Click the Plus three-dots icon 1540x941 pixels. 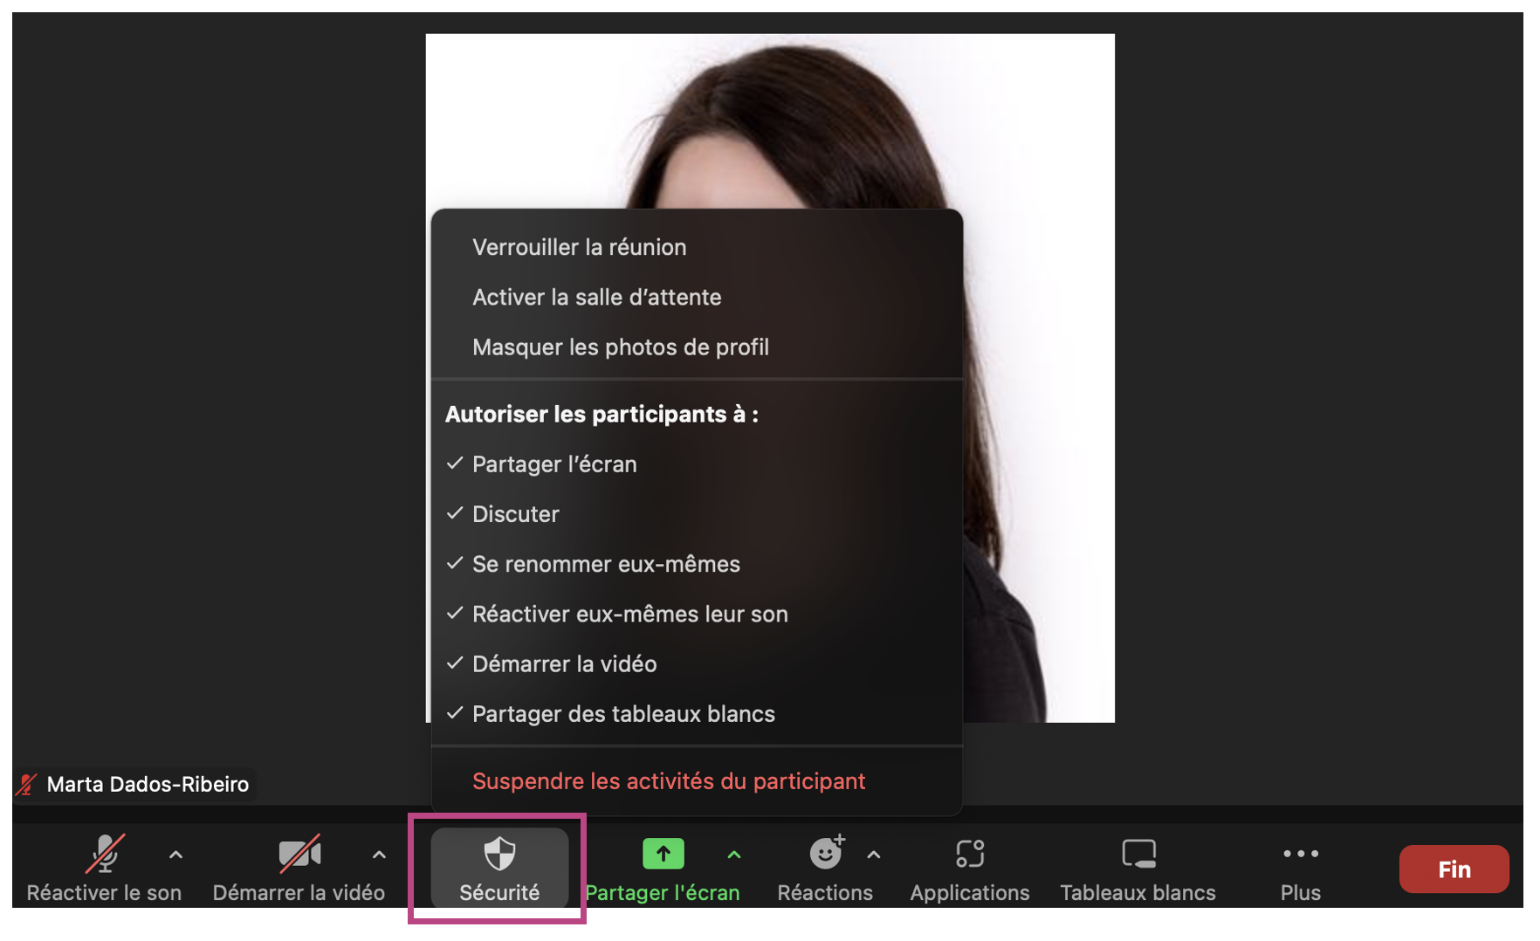(1300, 854)
